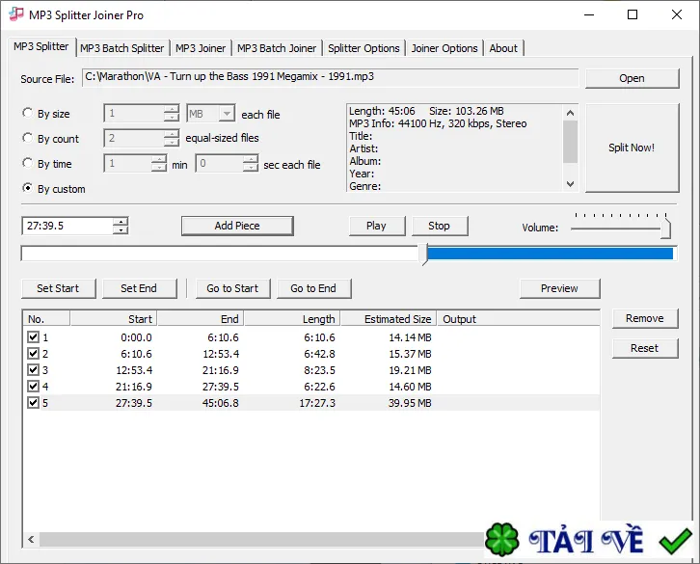This screenshot has height=564, width=700.
Task: Click the playback position slider thumb
Action: pos(424,254)
